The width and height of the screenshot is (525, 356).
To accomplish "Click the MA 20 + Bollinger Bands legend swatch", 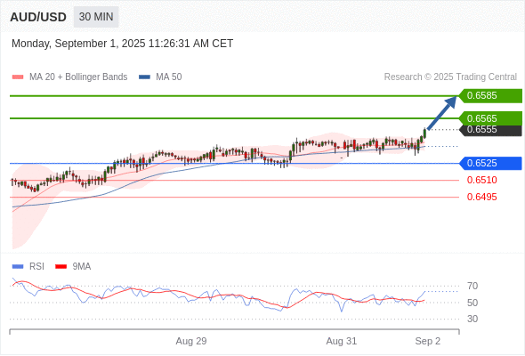I will [18, 77].
